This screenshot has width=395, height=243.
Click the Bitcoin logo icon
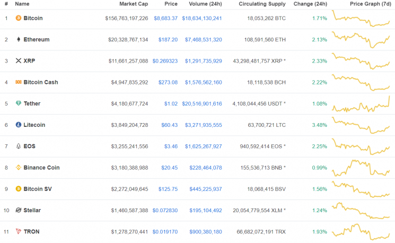click(x=19, y=18)
